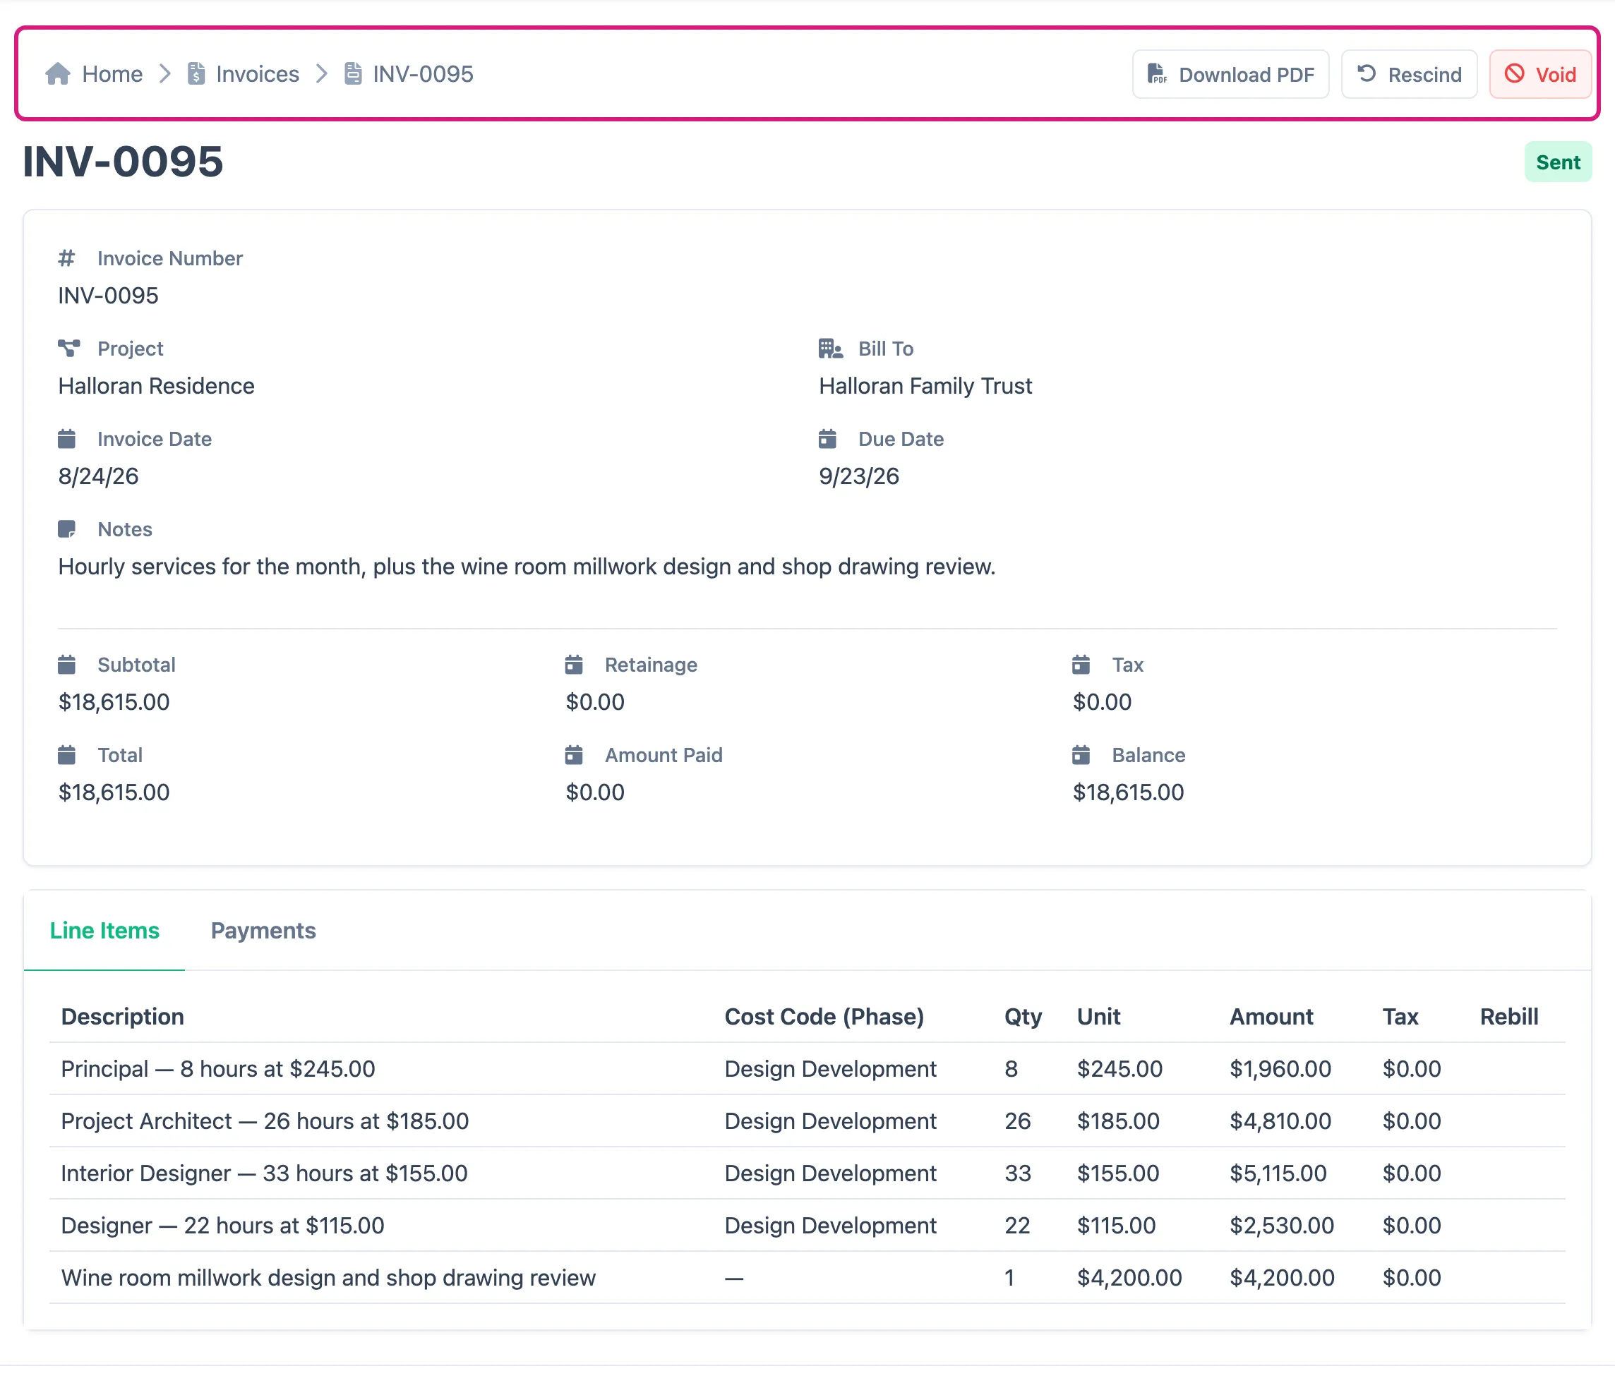
Task: Click the $4,810.00 amount cell
Action: 1280,1121
